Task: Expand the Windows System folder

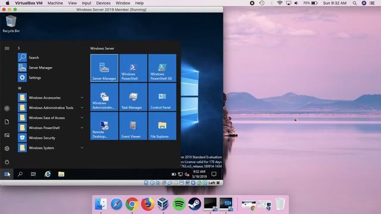Action: tap(51, 148)
